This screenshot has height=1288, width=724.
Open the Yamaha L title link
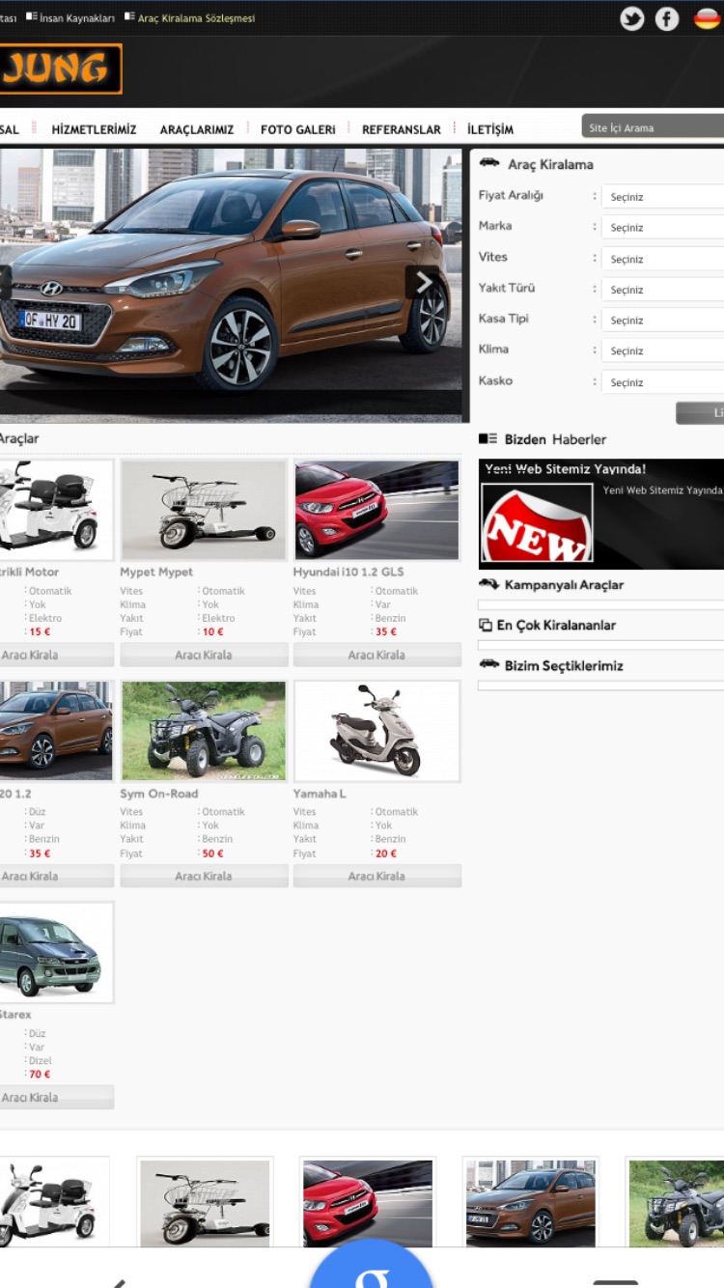(x=320, y=794)
